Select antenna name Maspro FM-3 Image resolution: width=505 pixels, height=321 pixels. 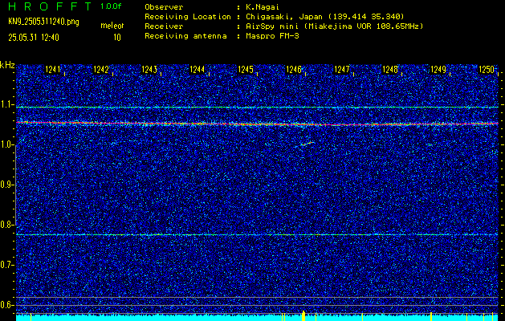pos(272,36)
